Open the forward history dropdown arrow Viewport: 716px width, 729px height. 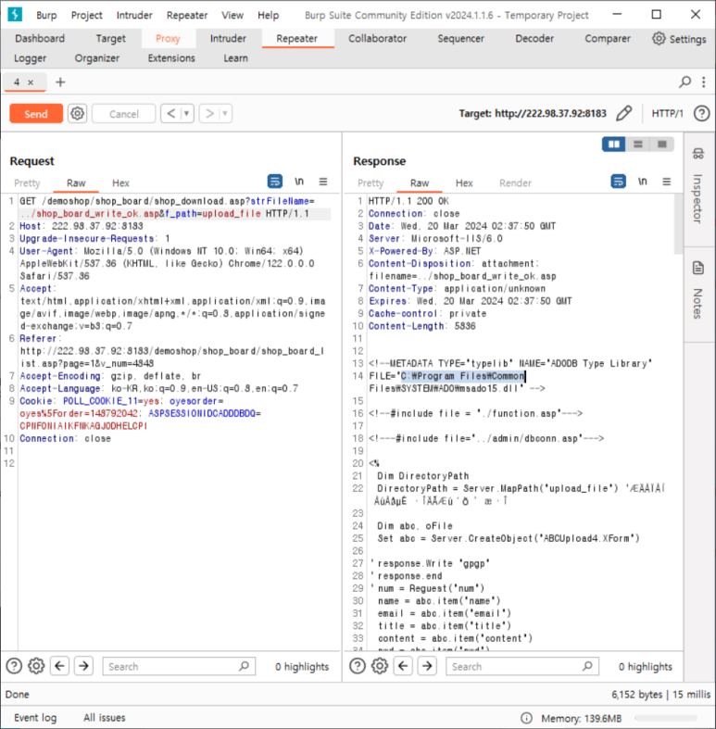coord(225,113)
